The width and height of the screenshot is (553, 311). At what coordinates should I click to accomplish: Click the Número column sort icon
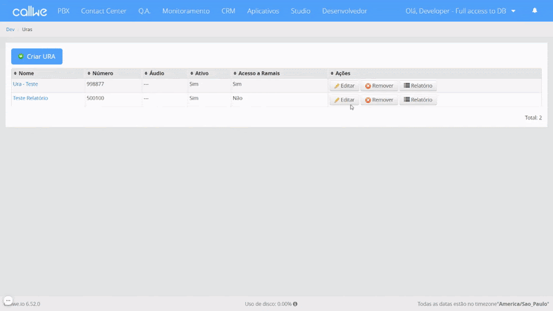pos(89,73)
